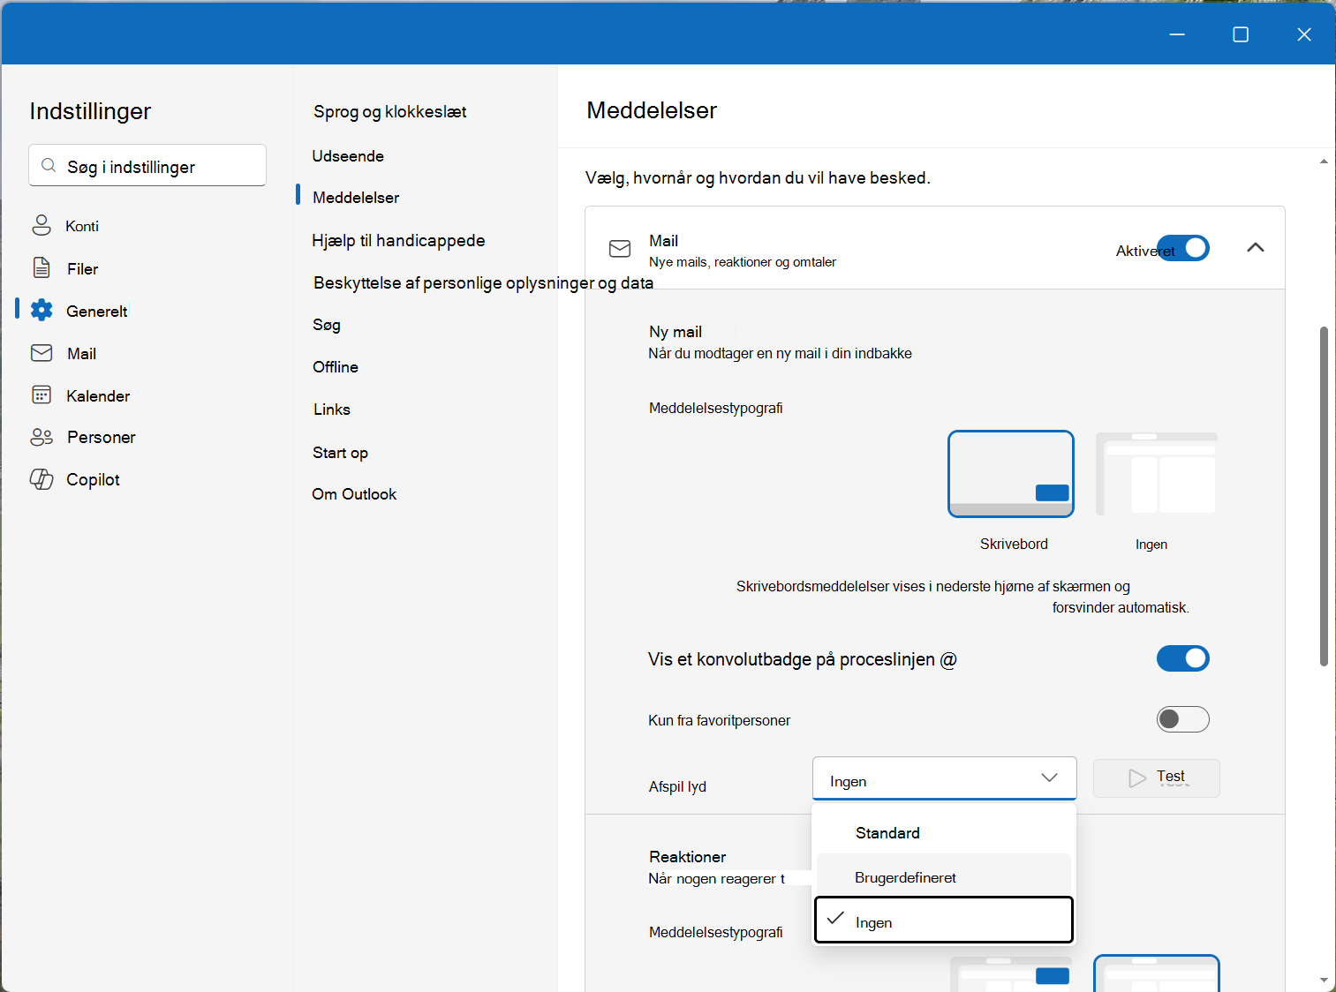Click the Copilot logo icon
The image size is (1336, 992).
point(42,479)
